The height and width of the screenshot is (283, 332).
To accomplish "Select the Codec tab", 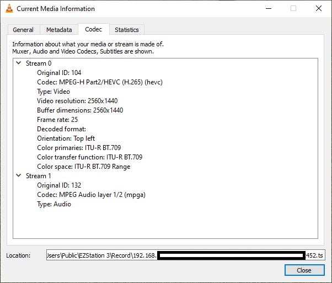I will click(x=93, y=29).
